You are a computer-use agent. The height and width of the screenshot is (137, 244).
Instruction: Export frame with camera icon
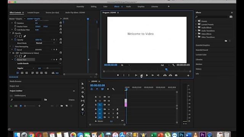click(176, 75)
